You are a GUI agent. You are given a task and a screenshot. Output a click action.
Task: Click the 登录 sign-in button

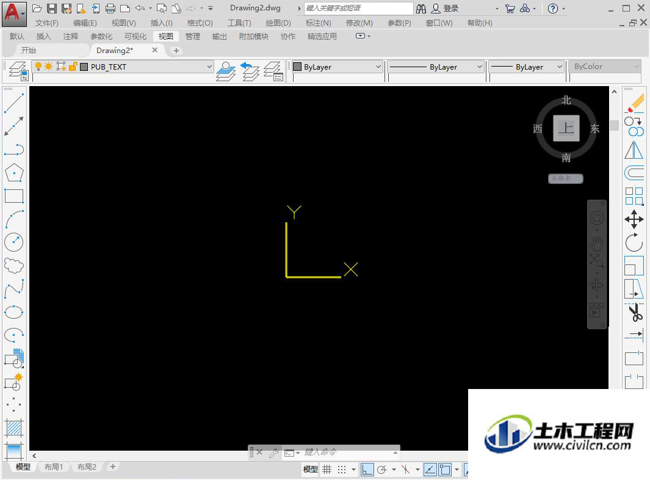(x=445, y=9)
